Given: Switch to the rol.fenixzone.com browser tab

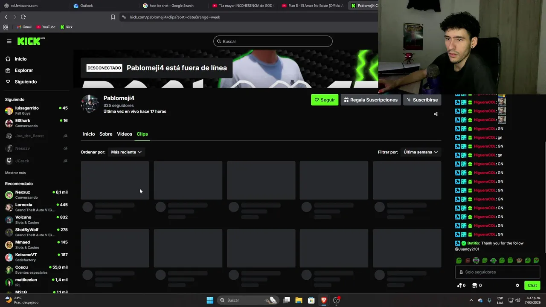Looking at the screenshot, I should [x=35, y=6].
